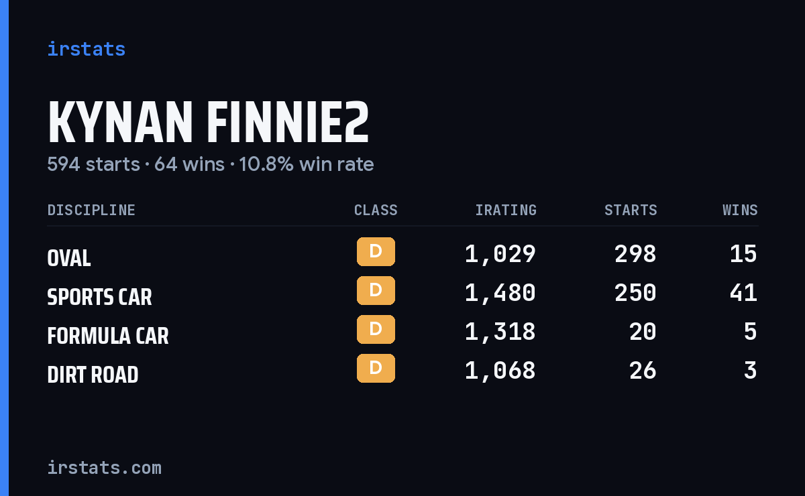Sort by the iRating column header
The height and width of the screenshot is (496, 805).
[506, 210]
